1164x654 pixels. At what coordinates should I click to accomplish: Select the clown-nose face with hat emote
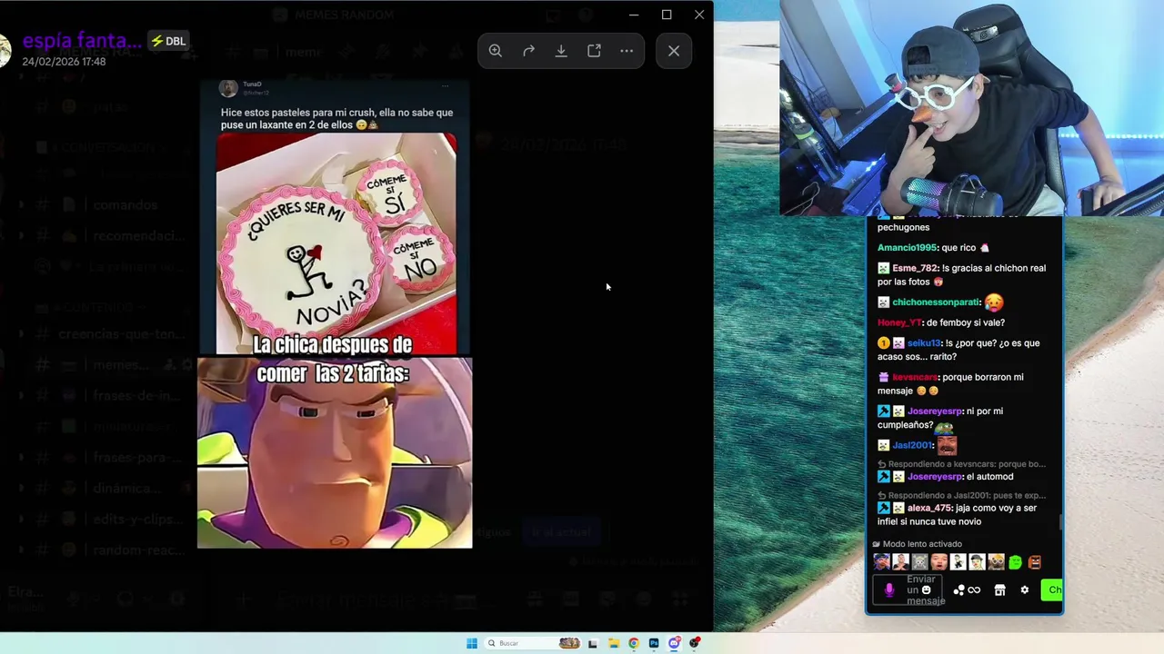(978, 562)
